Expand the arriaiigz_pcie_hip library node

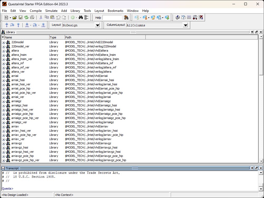click(x=3, y=114)
